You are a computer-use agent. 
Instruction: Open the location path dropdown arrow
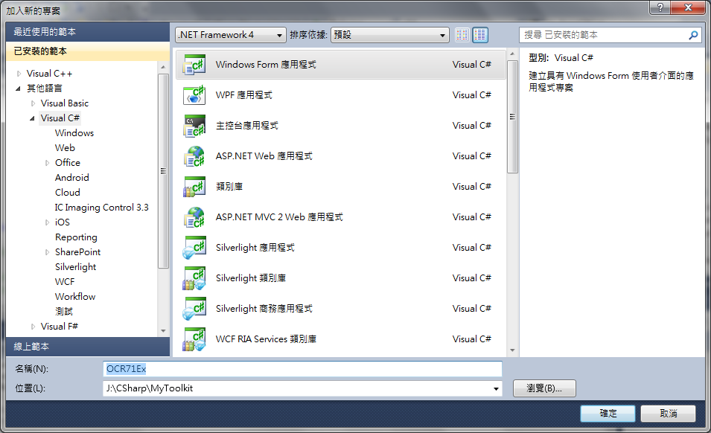click(496, 388)
